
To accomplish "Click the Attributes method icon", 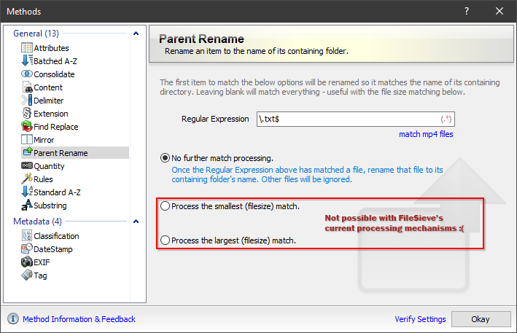I will (28, 48).
